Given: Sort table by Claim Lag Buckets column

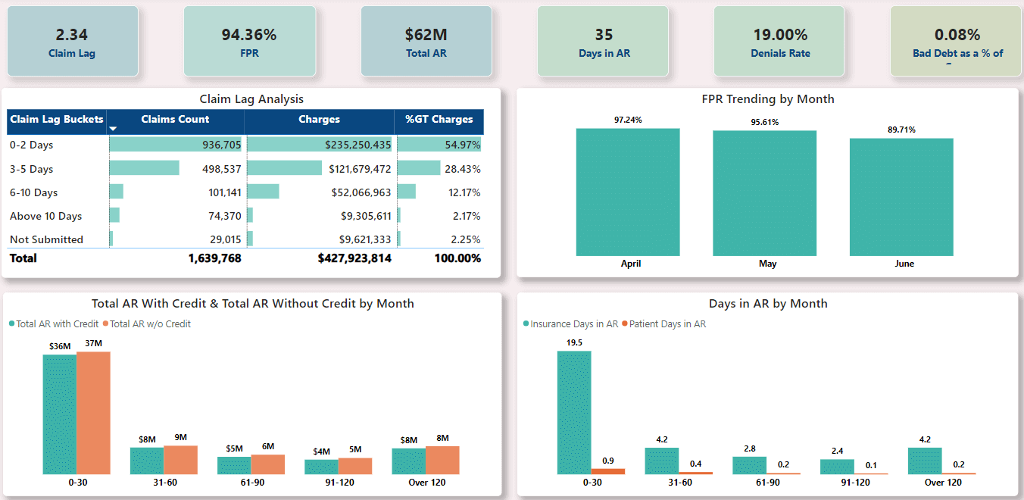Looking at the screenshot, I should (57, 120).
